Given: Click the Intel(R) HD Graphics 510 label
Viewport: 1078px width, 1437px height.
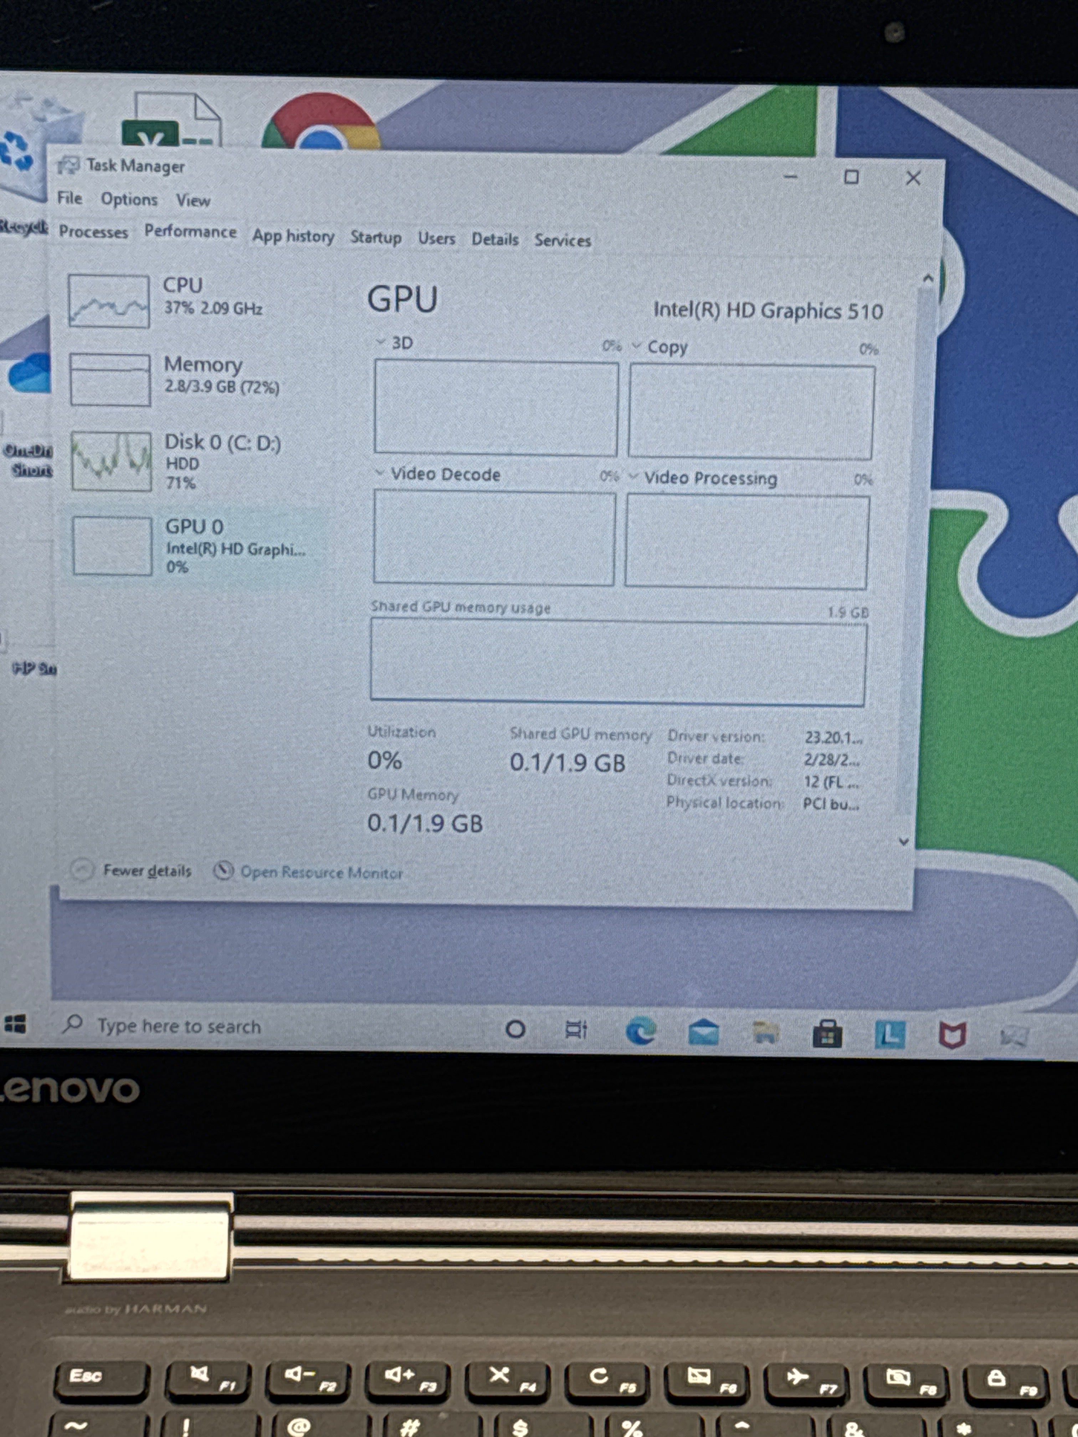Looking at the screenshot, I should click(768, 310).
